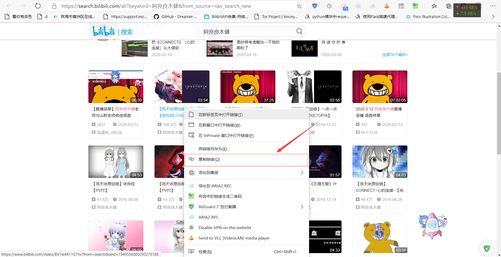The image size is (501, 257).
Task: Click the search magnifier icon
Action: click(299, 31)
